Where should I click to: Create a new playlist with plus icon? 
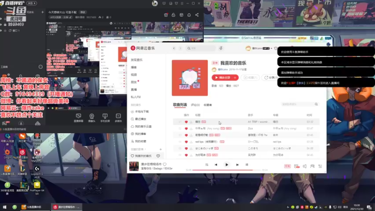point(160,149)
